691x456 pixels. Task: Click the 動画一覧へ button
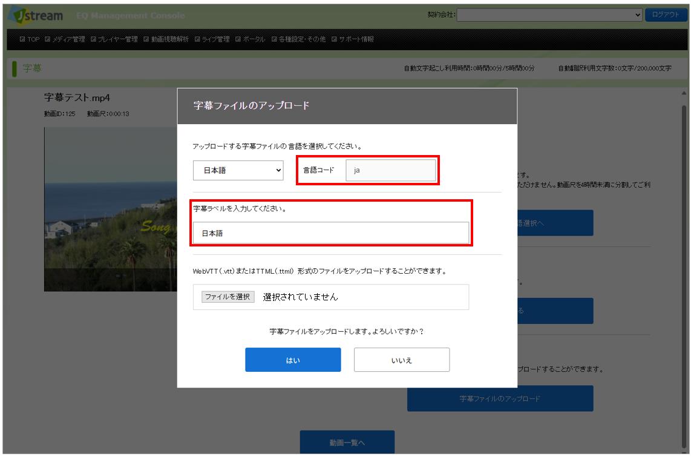(347, 442)
